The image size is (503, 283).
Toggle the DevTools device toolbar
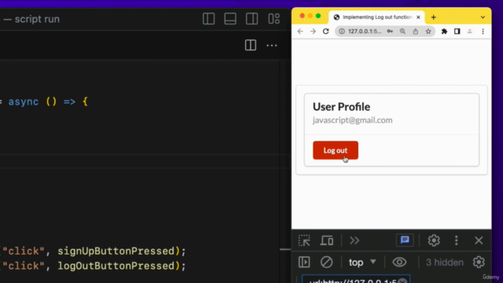pos(327,241)
